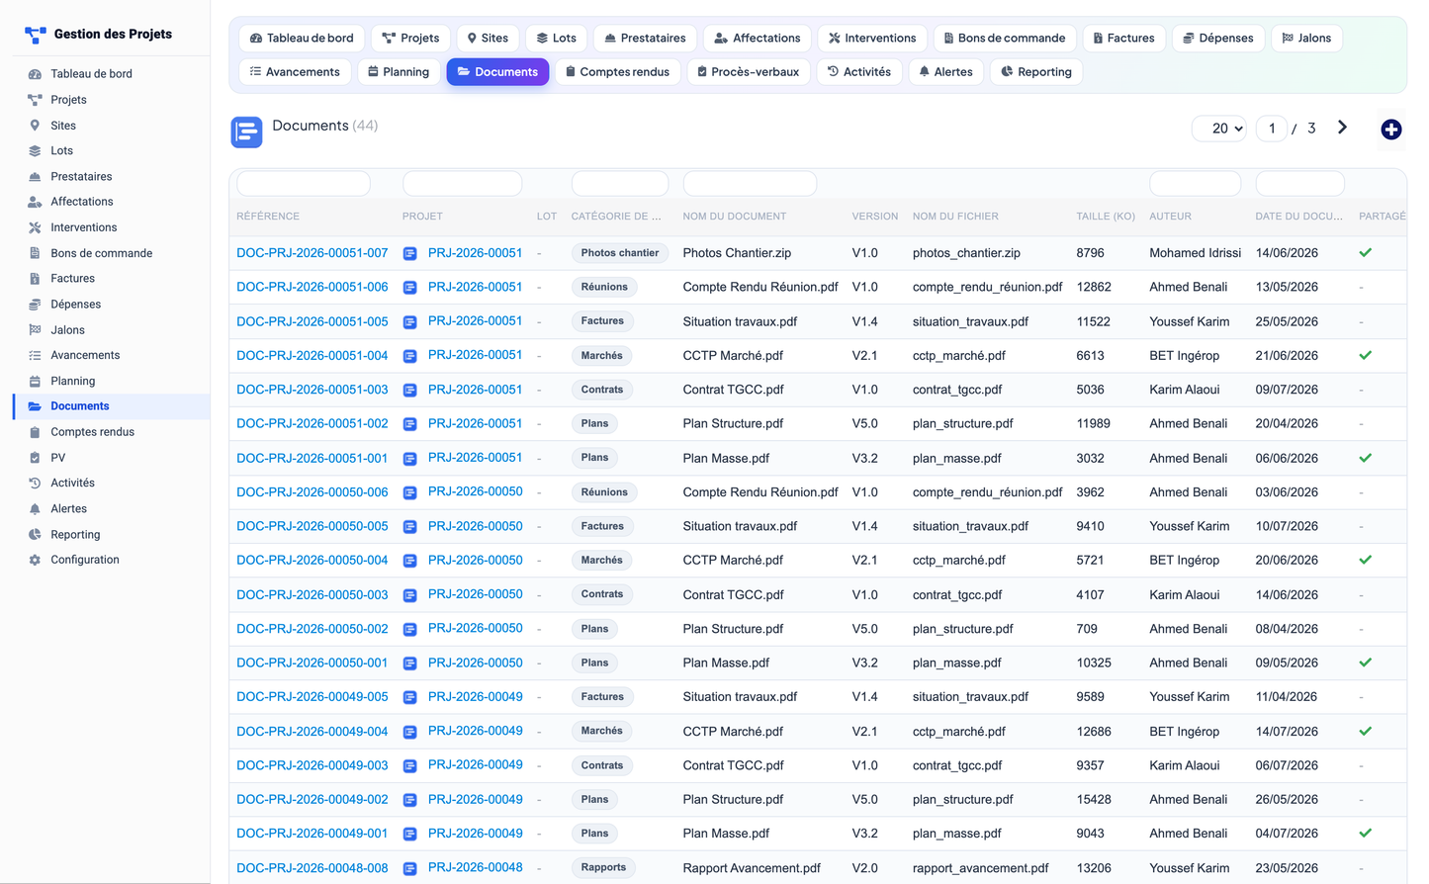Click the Date du document filter field

click(x=1299, y=184)
